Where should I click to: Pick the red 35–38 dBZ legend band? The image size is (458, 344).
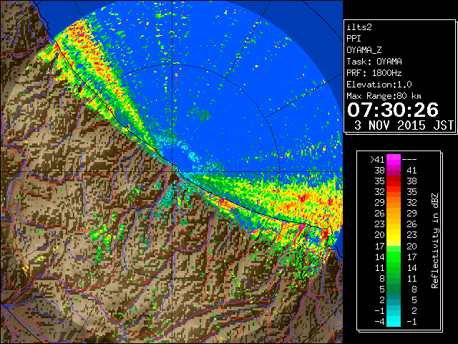click(394, 181)
